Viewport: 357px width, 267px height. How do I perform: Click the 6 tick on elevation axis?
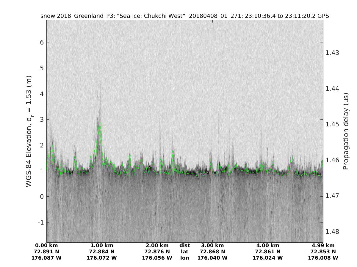(x=41, y=42)
